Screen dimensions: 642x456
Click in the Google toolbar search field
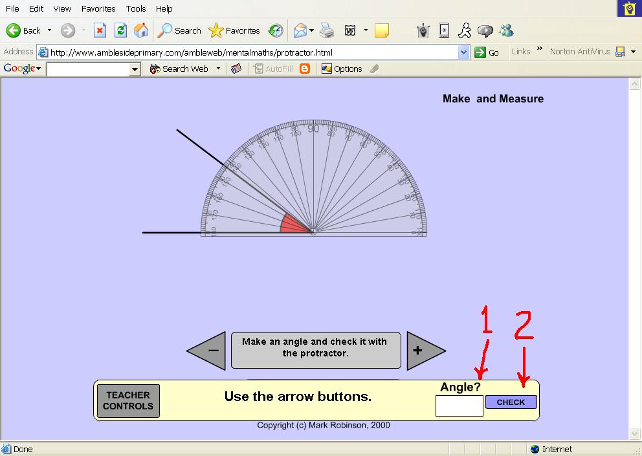pos(89,69)
